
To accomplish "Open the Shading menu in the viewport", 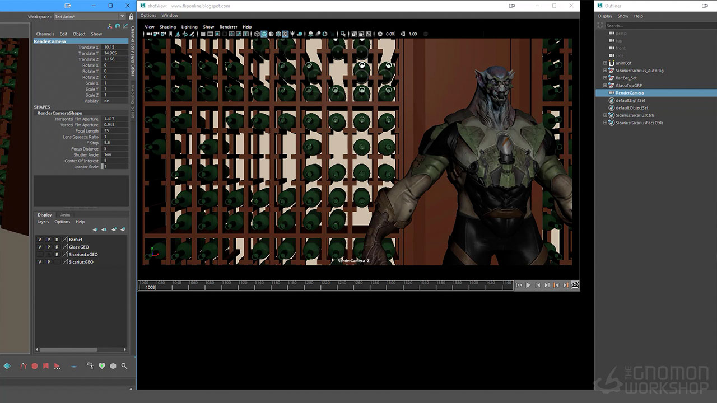I will click(167, 27).
